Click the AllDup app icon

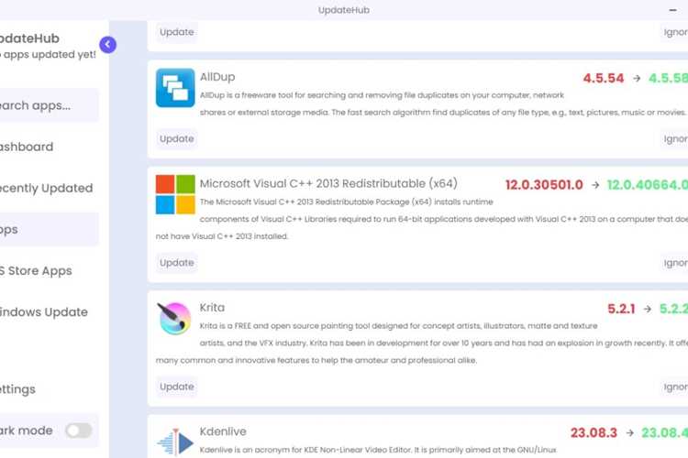click(x=175, y=88)
